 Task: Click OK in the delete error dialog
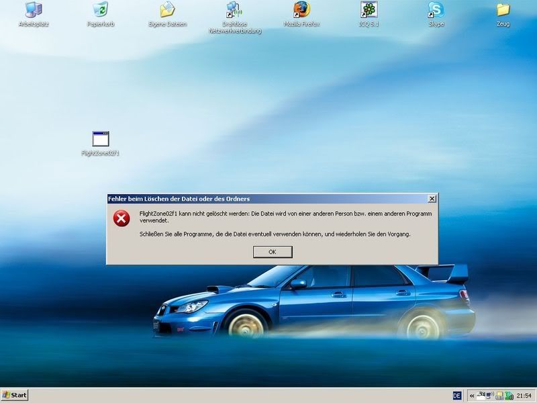tap(273, 252)
